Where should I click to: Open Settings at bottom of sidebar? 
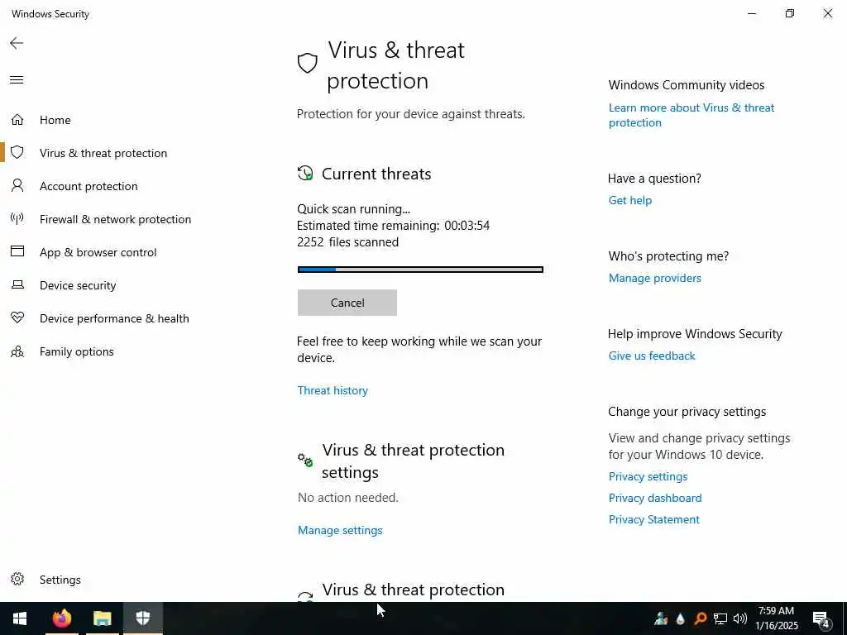point(60,580)
